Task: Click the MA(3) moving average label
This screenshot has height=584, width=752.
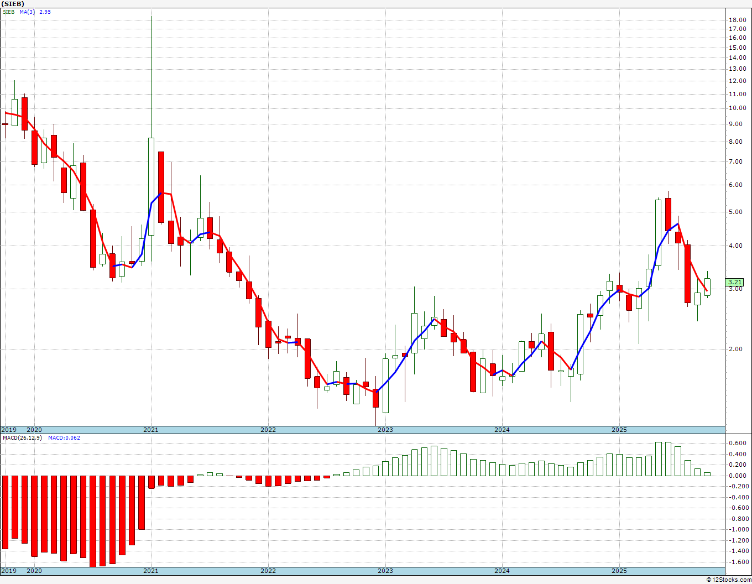Action: click(x=27, y=12)
